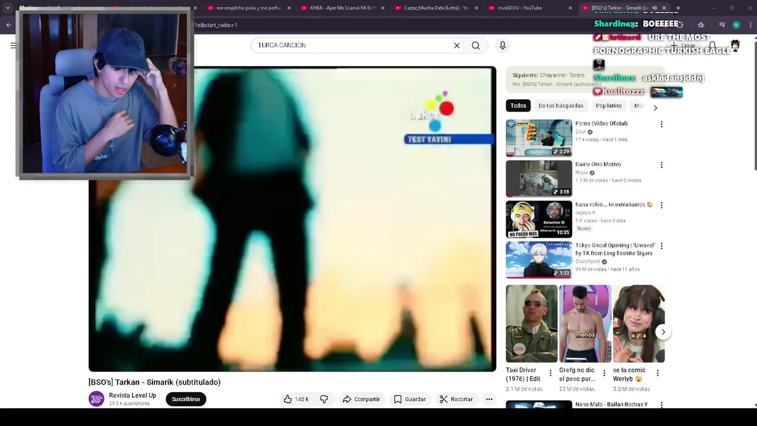
Task: Open options for se la comió Werlyb short
Action: (658, 373)
